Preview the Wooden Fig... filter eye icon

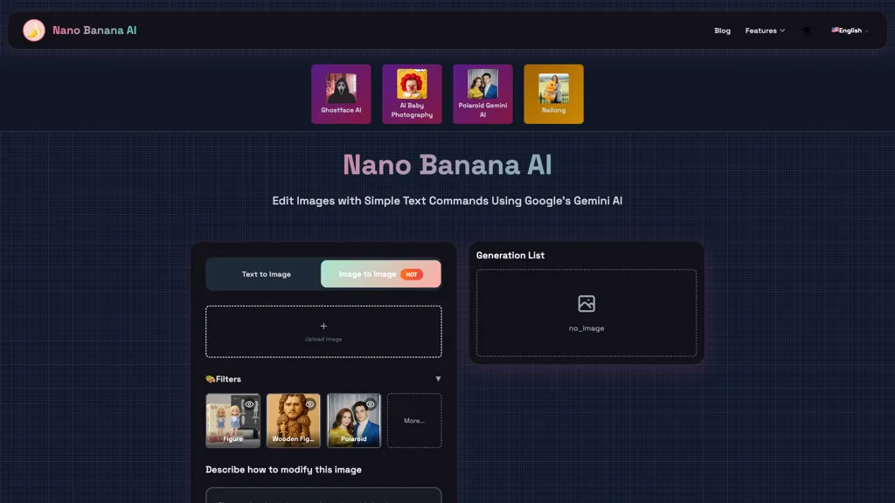tap(310, 404)
